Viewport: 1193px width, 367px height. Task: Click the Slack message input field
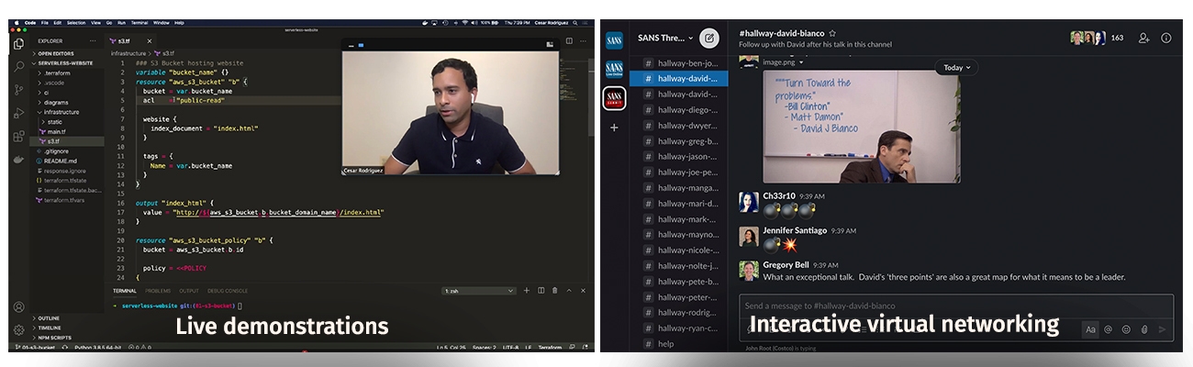point(956,306)
